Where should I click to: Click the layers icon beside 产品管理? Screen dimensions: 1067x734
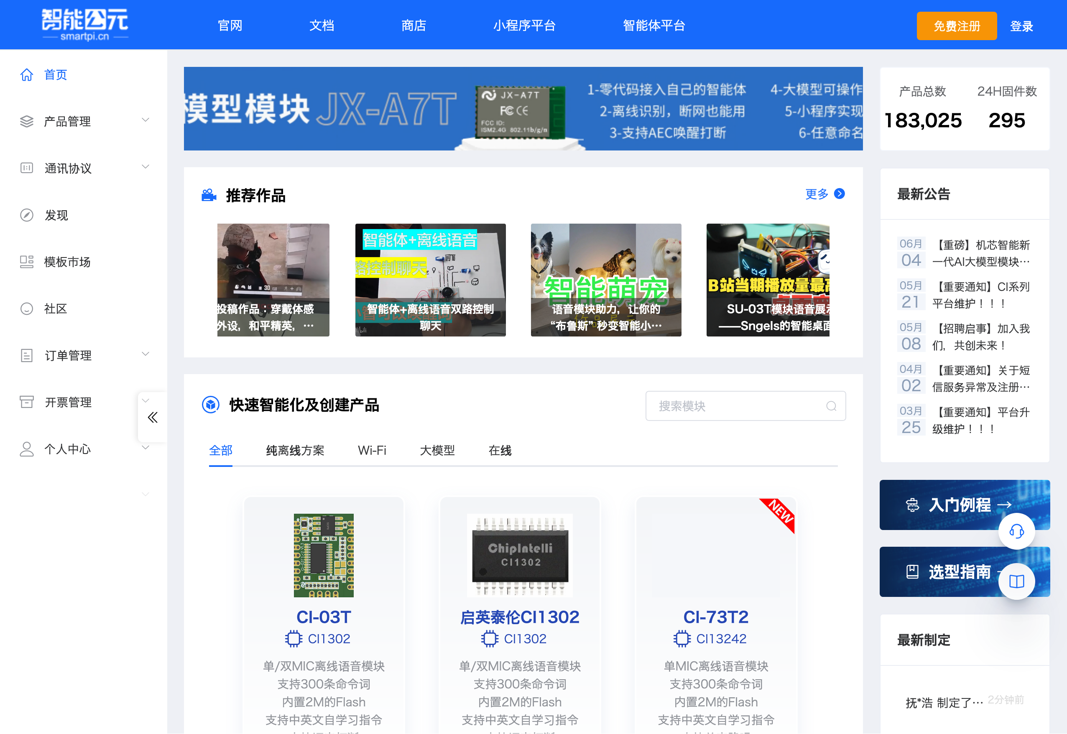(27, 121)
